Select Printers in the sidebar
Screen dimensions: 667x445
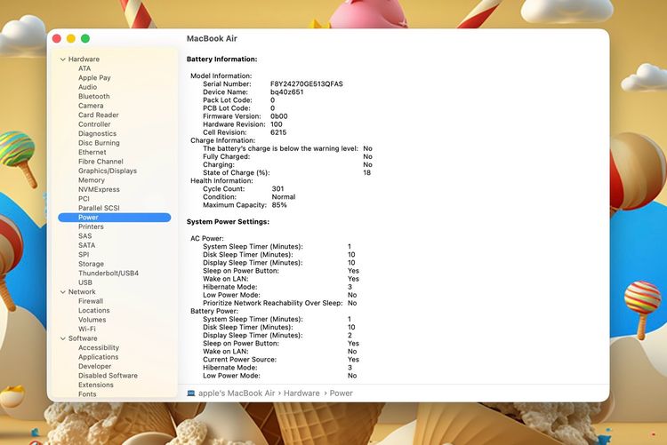point(91,226)
